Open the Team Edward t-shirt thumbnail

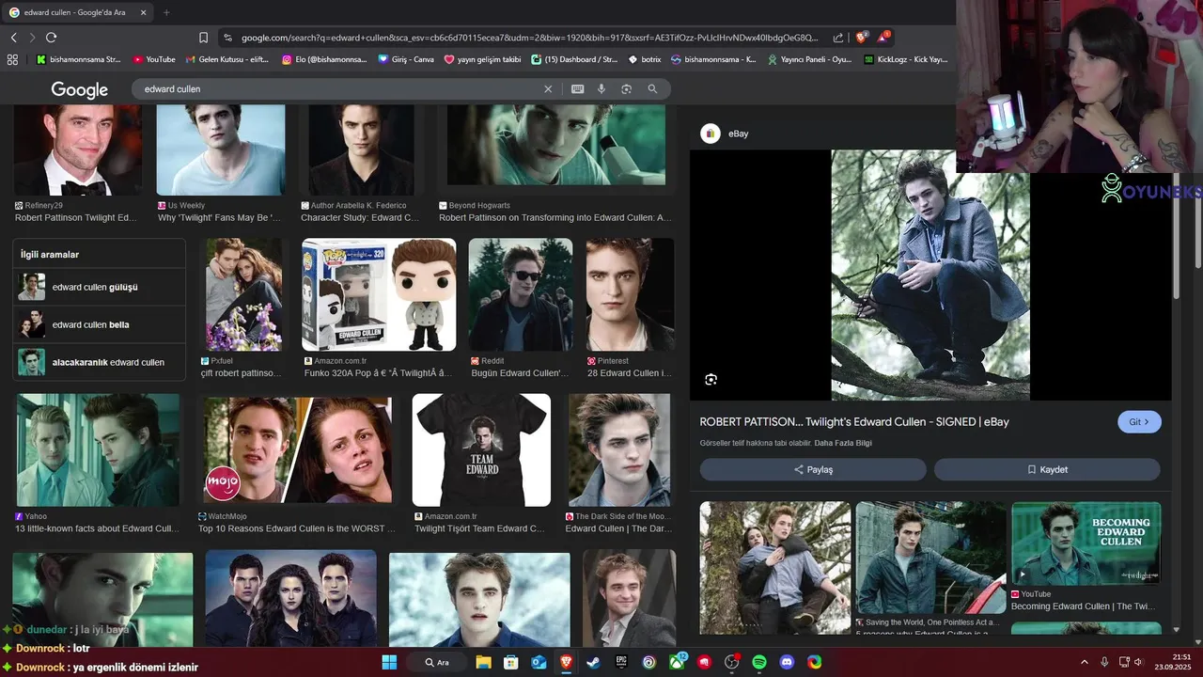tap(481, 450)
